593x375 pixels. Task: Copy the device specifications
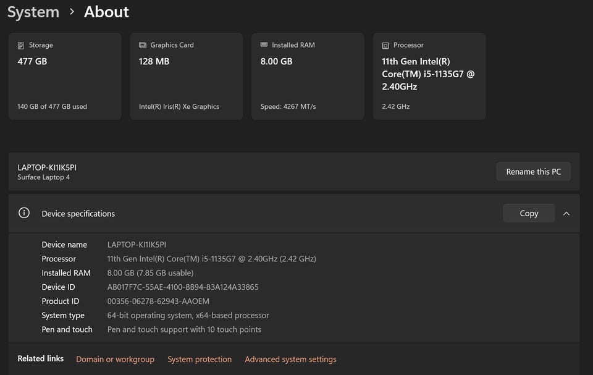[529, 213]
